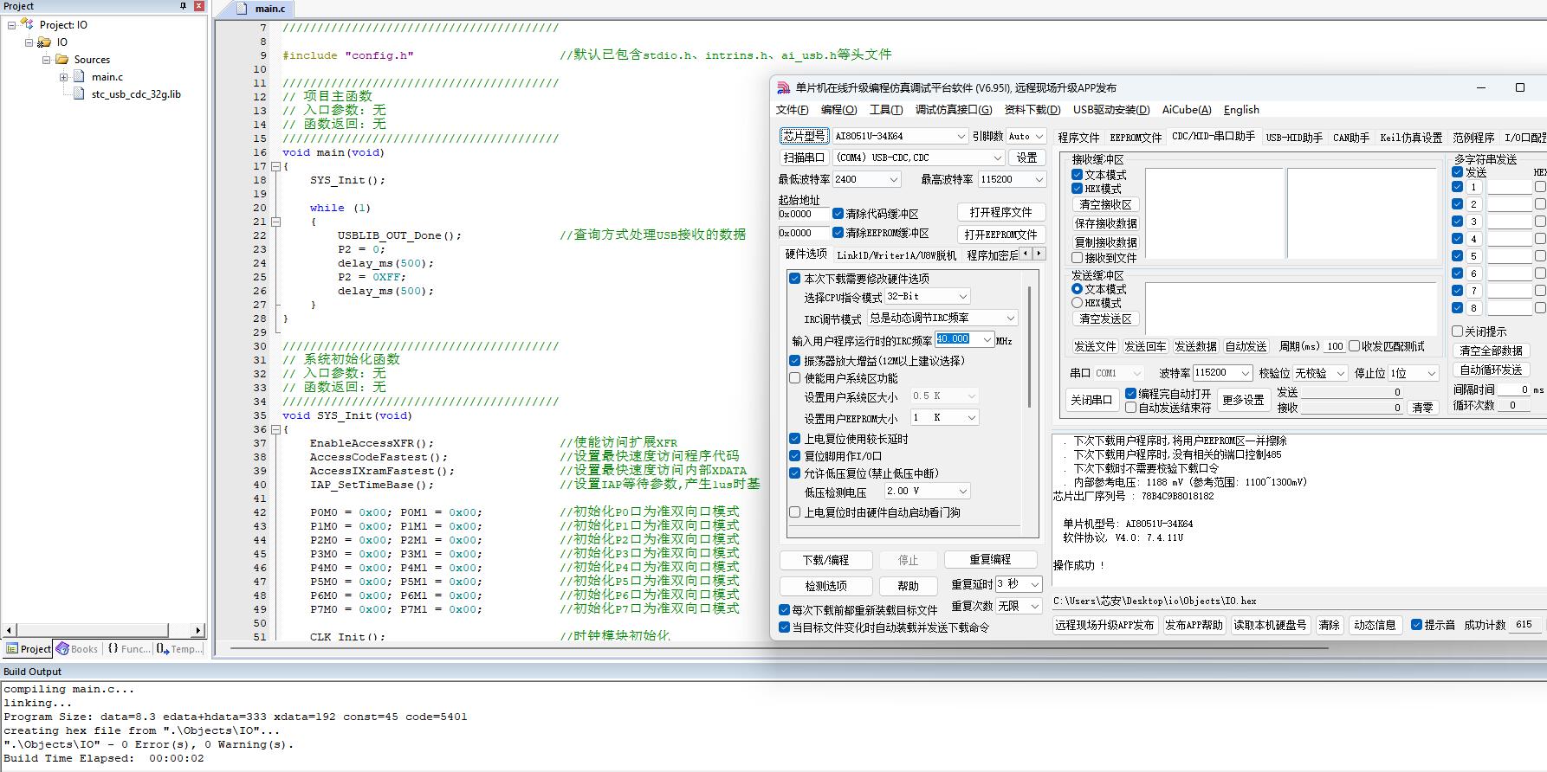This screenshot has width=1547, height=772.
Task: Switch to the USB-HID助手 tab
Action: [x=1294, y=138]
